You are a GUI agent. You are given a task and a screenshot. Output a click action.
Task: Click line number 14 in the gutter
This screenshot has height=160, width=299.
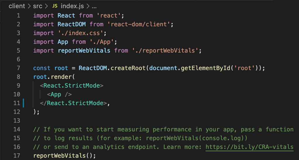[x=17, y=129]
